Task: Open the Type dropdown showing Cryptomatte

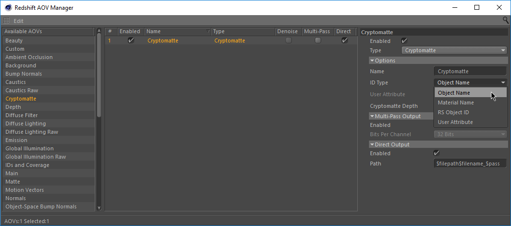Action: click(454, 50)
